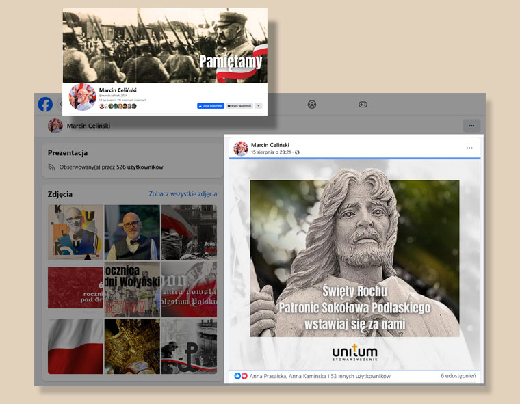
Task: Open the umbrella street scene photo thumbnail
Action: click(189, 232)
